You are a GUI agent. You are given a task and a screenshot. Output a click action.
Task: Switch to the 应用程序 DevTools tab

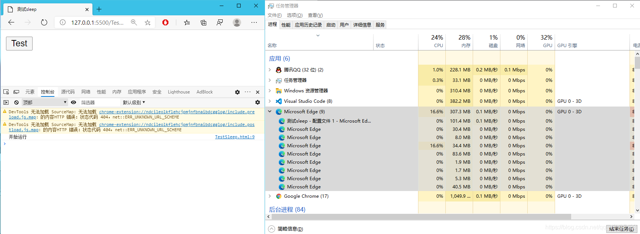[x=137, y=92]
